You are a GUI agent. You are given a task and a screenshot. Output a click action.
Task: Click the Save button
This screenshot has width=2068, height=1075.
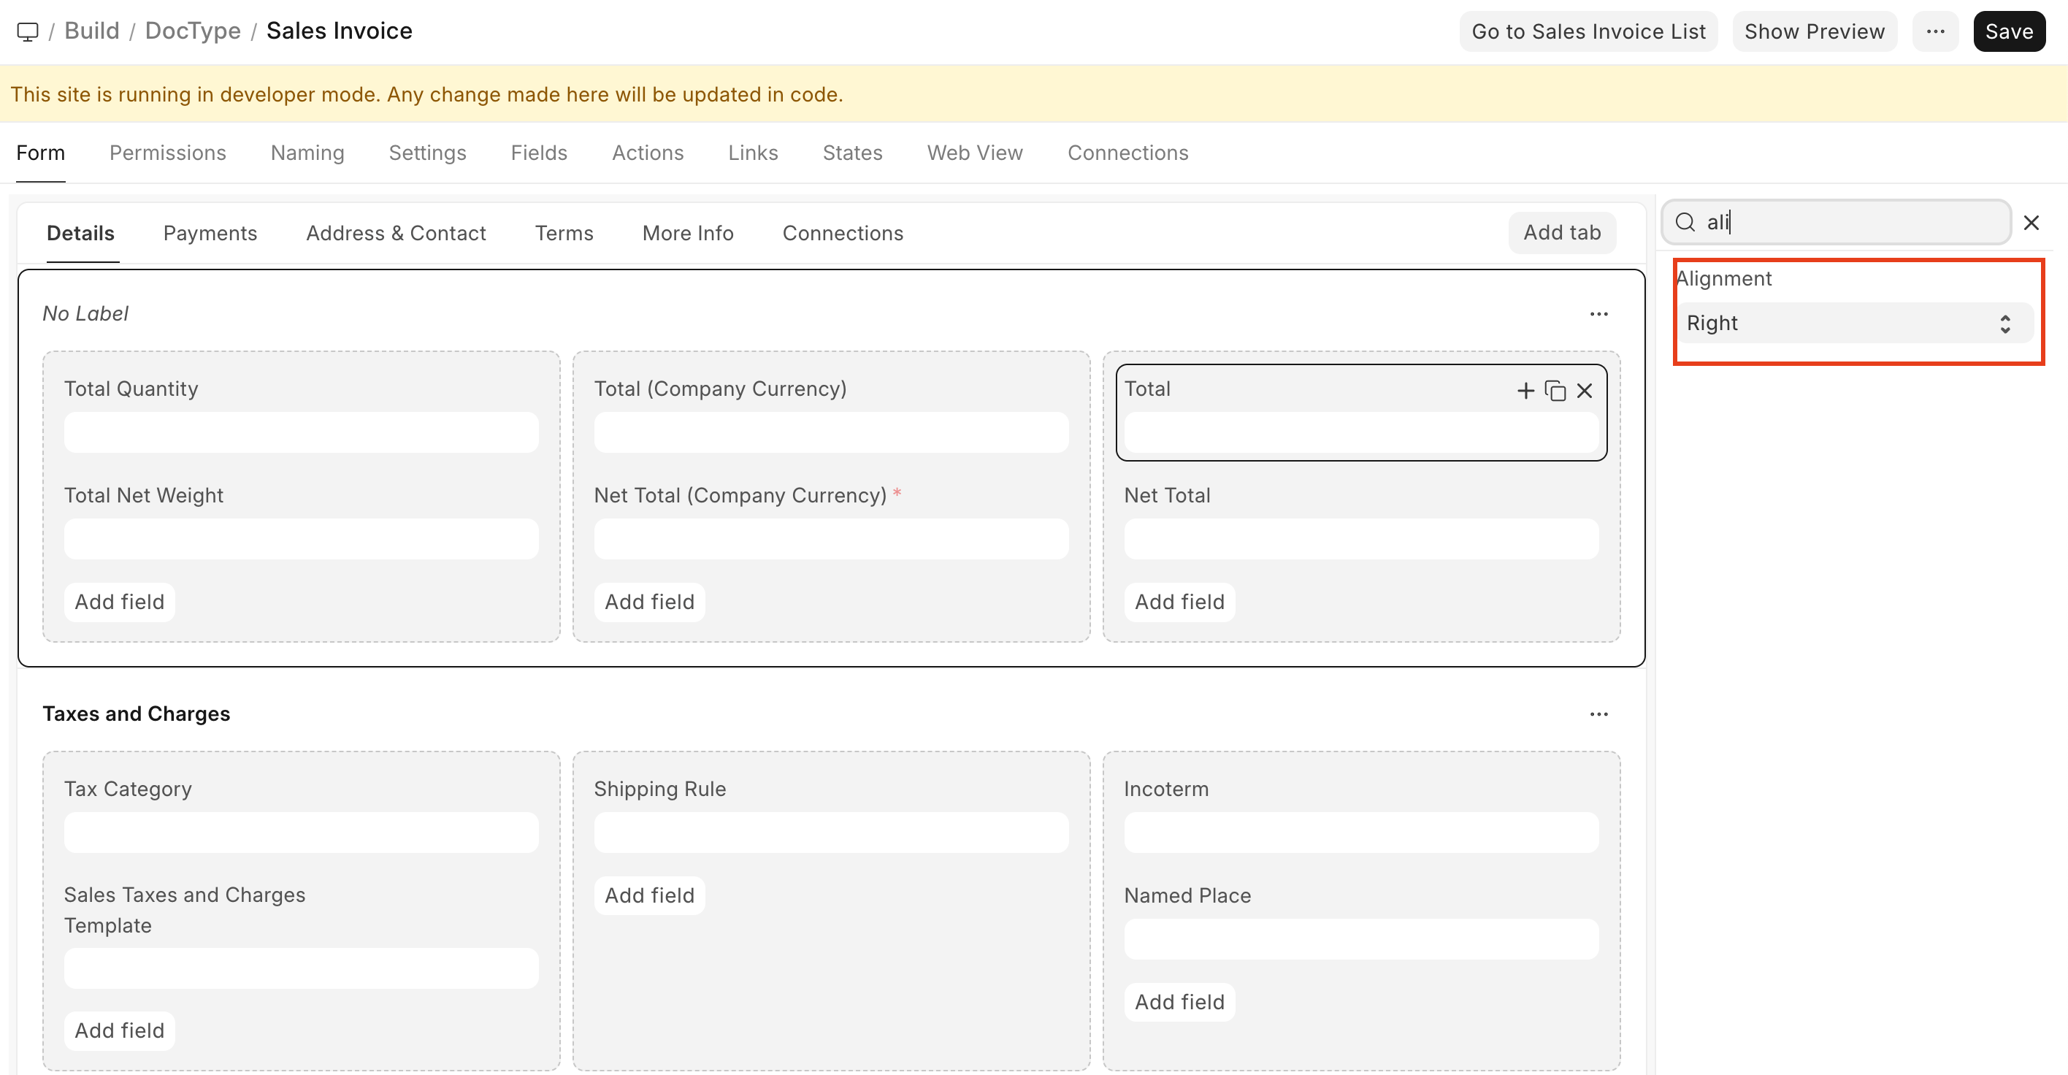coord(2009,31)
